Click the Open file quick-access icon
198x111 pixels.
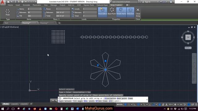point(12,2)
